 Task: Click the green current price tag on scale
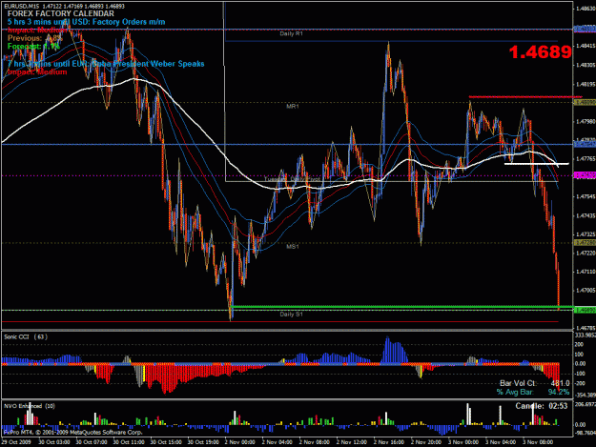coord(585,311)
